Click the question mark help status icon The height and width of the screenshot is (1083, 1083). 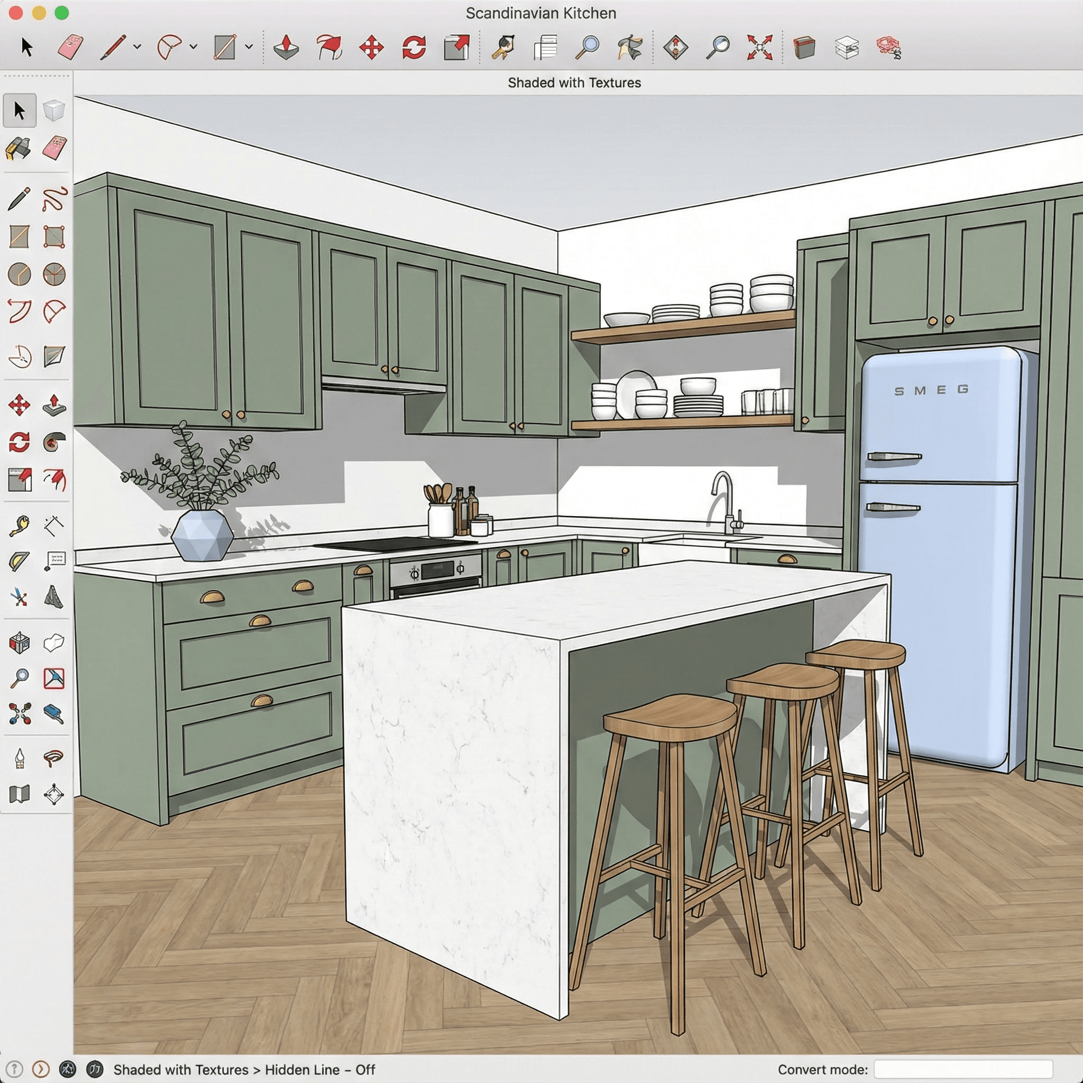[x=15, y=1069]
